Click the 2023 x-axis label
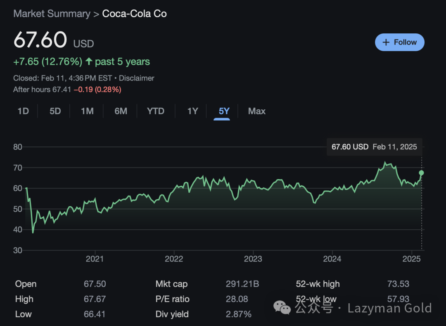Screen dimensions: 446x326 253,259
